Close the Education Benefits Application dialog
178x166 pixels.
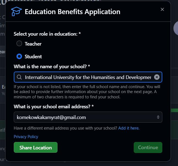(162, 10)
